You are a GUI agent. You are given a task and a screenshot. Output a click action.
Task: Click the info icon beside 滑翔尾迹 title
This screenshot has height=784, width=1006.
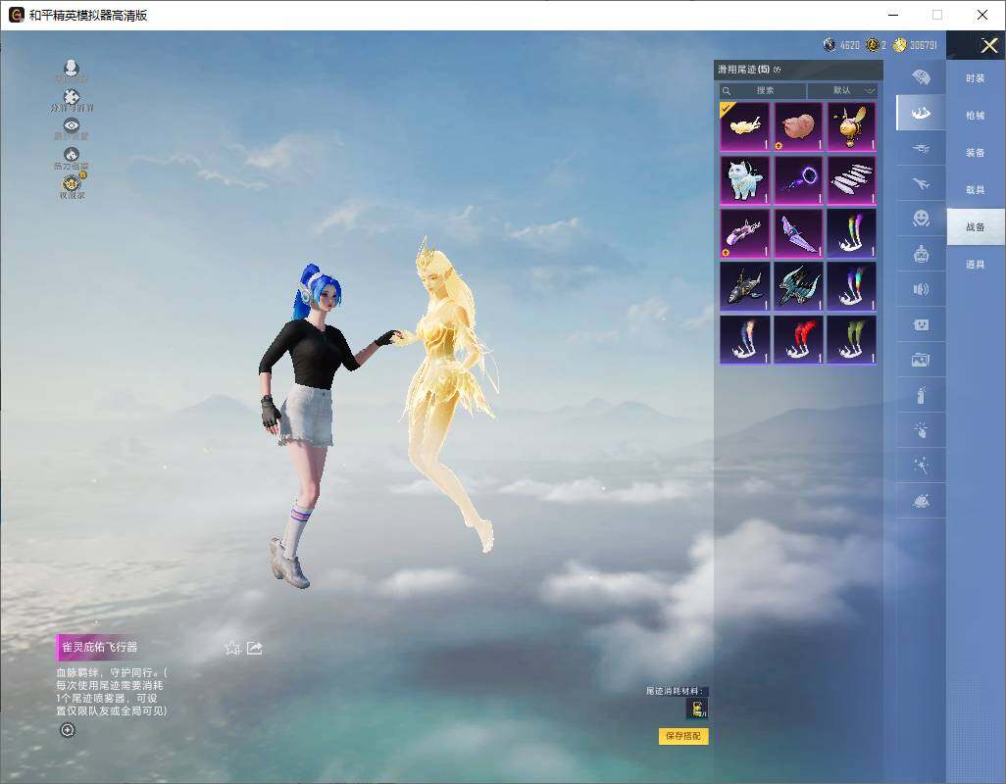click(777, 70)
